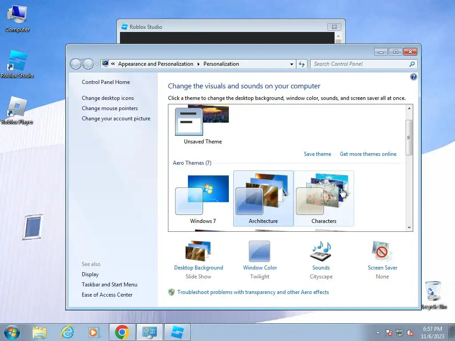Expand the arrow after Appearance and Personalization
Image resolution: width=455 pixels, height=341 pixels.
[x=199, y=64]
